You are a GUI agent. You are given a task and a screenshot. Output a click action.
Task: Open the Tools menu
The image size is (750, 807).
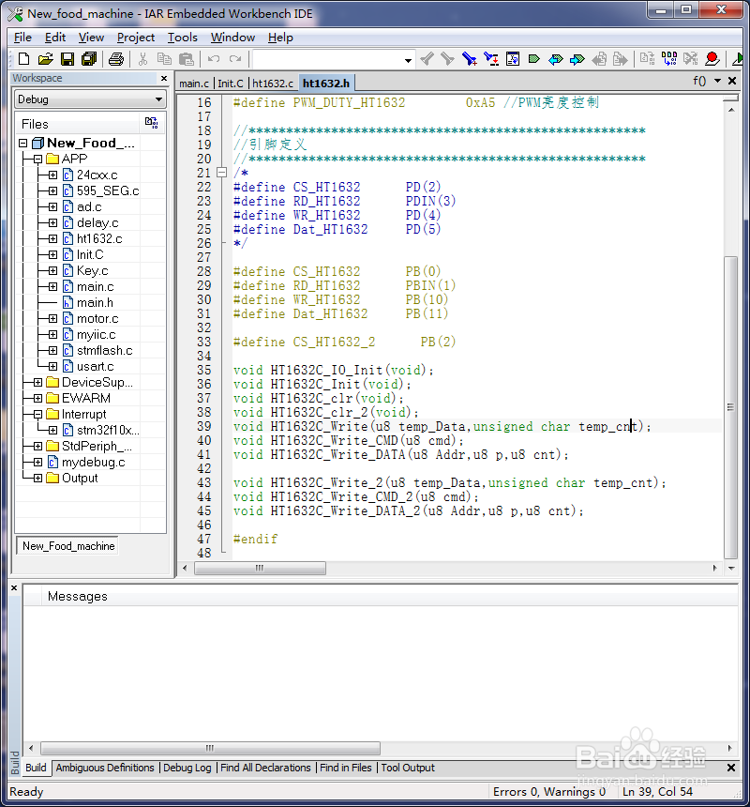point(183,38)
